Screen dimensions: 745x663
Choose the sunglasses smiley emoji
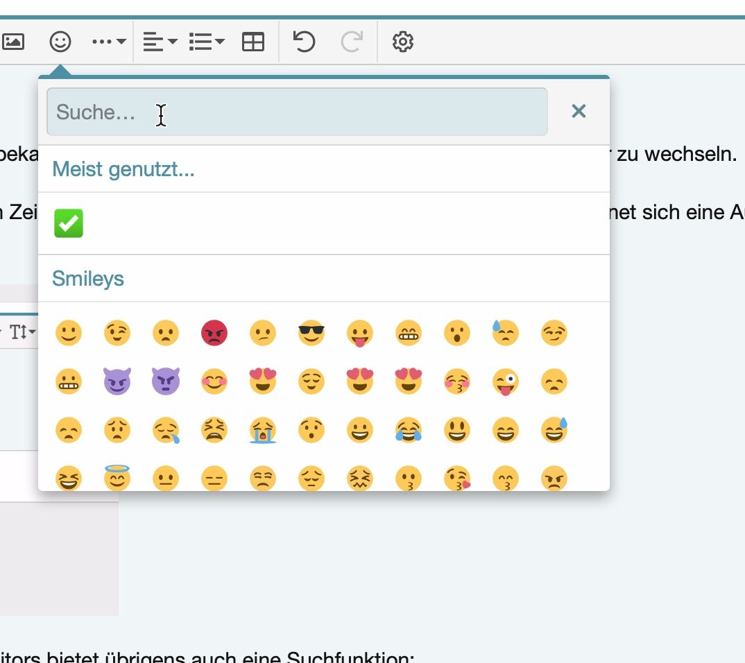click(311, 333)
